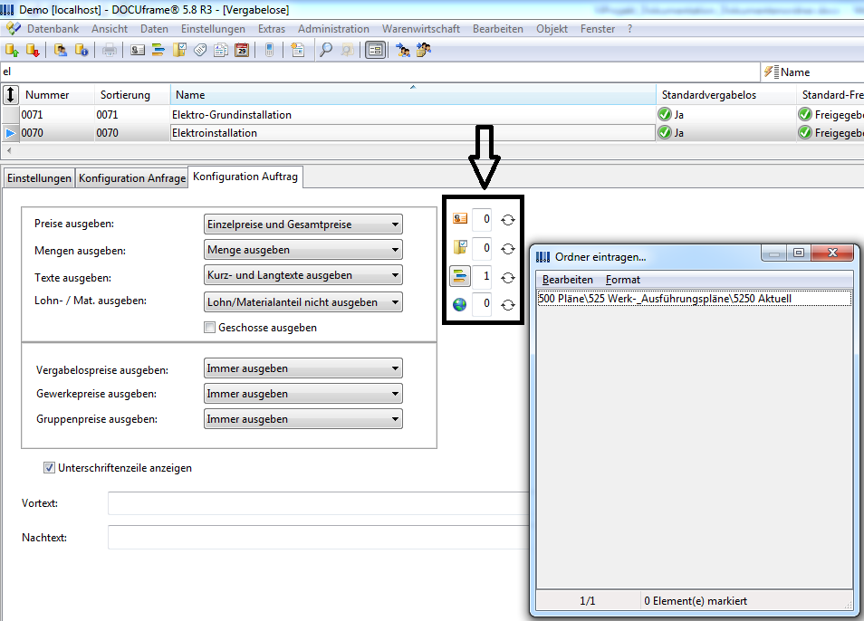Open the contact card toolbar icon
Screen dimensions: 864x621
pyautogui.click(x=138, y=51)
